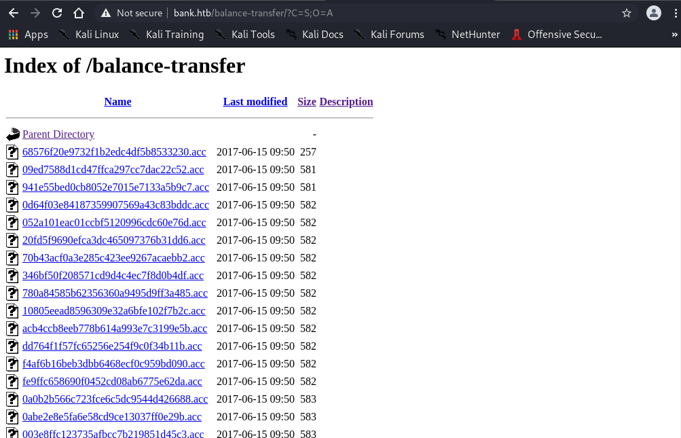Viewport: 681px width, 438px height.
Task: Open the Kali Docs bookmark
Action: coord(314,35)
